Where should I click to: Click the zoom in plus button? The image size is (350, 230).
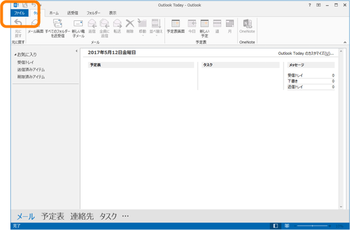330,226
